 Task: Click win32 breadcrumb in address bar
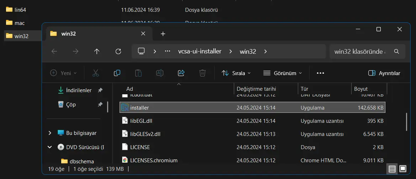tap(248, 52)
